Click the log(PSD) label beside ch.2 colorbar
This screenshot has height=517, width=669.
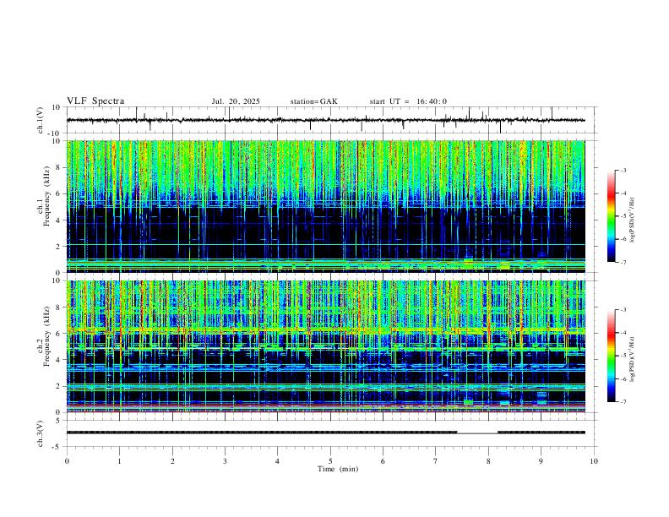[632, 359]
